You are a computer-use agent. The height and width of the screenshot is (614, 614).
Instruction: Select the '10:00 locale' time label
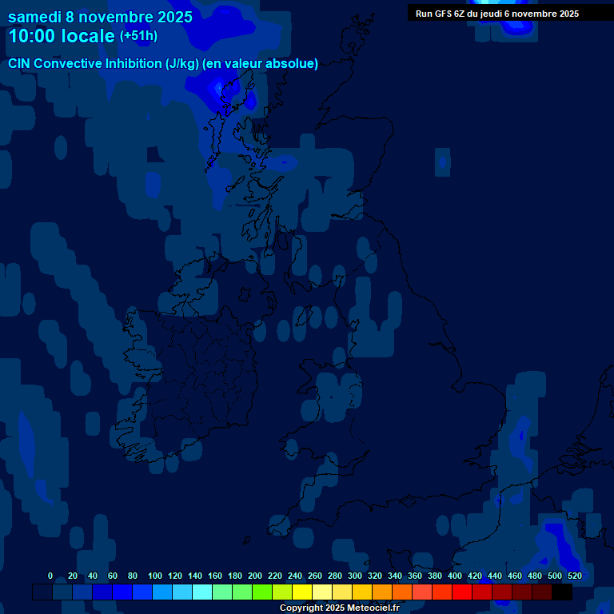[62, 37]
